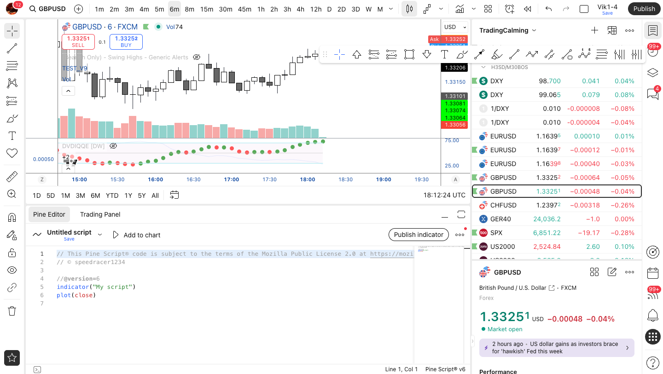Viewport: 663px width, 374px height.
Task: Select the 15m interval
Action: 207,9
